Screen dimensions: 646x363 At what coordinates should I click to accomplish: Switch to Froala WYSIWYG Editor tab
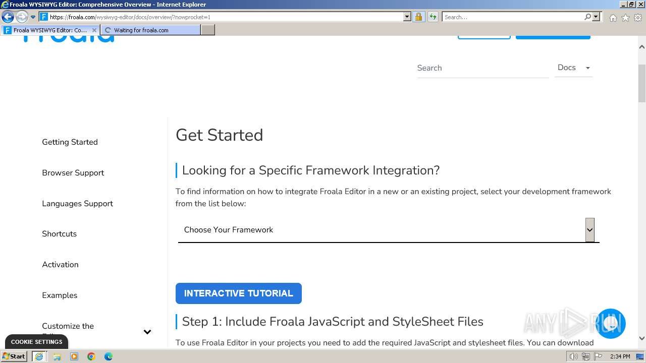49,30
